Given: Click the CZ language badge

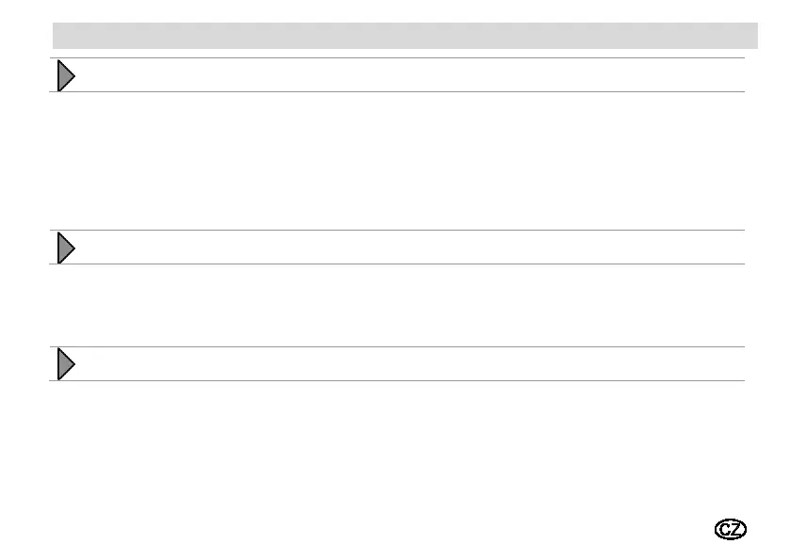Looking at the screenshot, I should [731, 529].
